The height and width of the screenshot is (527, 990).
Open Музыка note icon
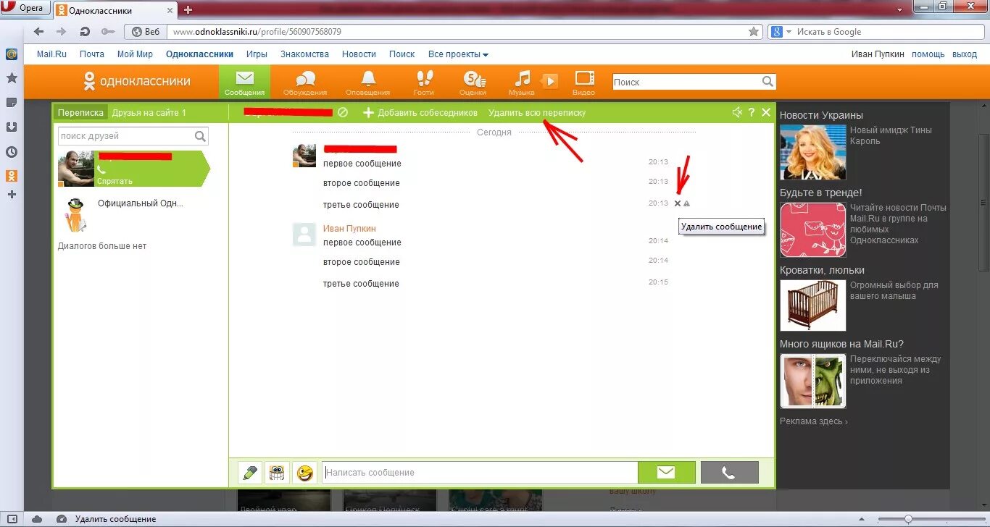click(x=522, y=82)
